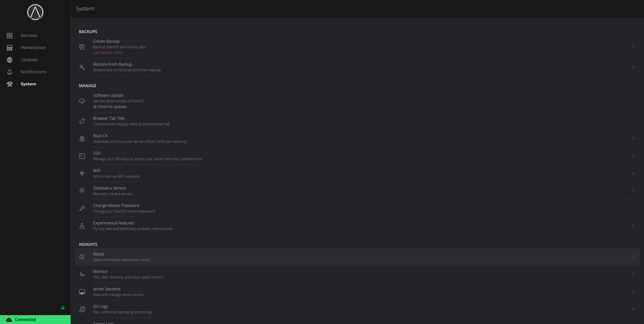Click the About info circle icon
Image resolution: width=644 pixels, height=324 pixels.
[82, 257]
